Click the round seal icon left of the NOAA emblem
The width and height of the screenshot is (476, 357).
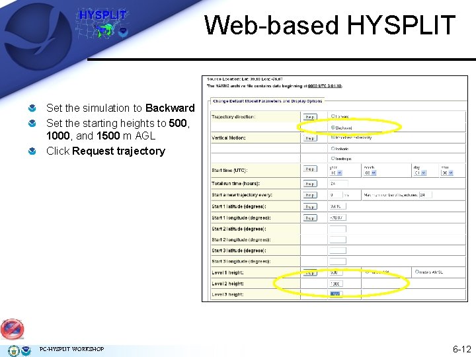(14, 350)
